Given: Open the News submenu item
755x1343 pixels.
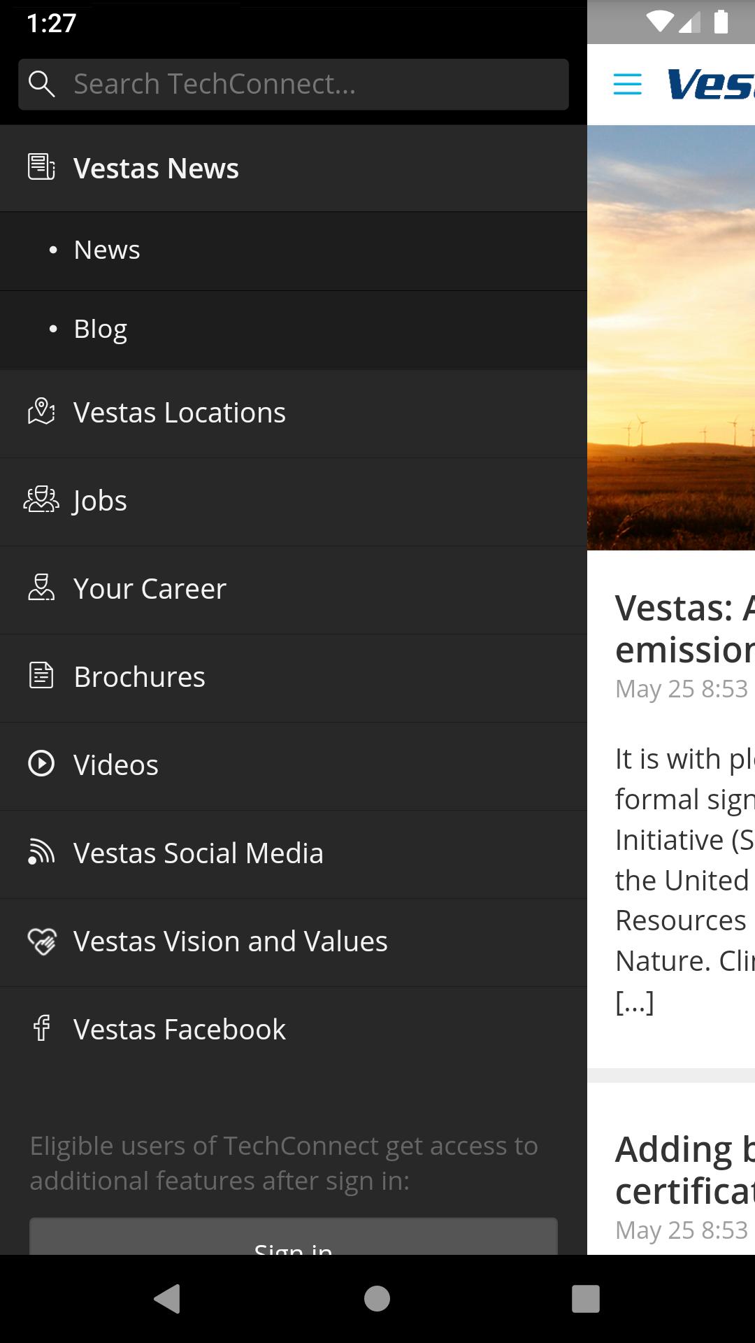Looking at the screenshot, I should tap(294, 250).
